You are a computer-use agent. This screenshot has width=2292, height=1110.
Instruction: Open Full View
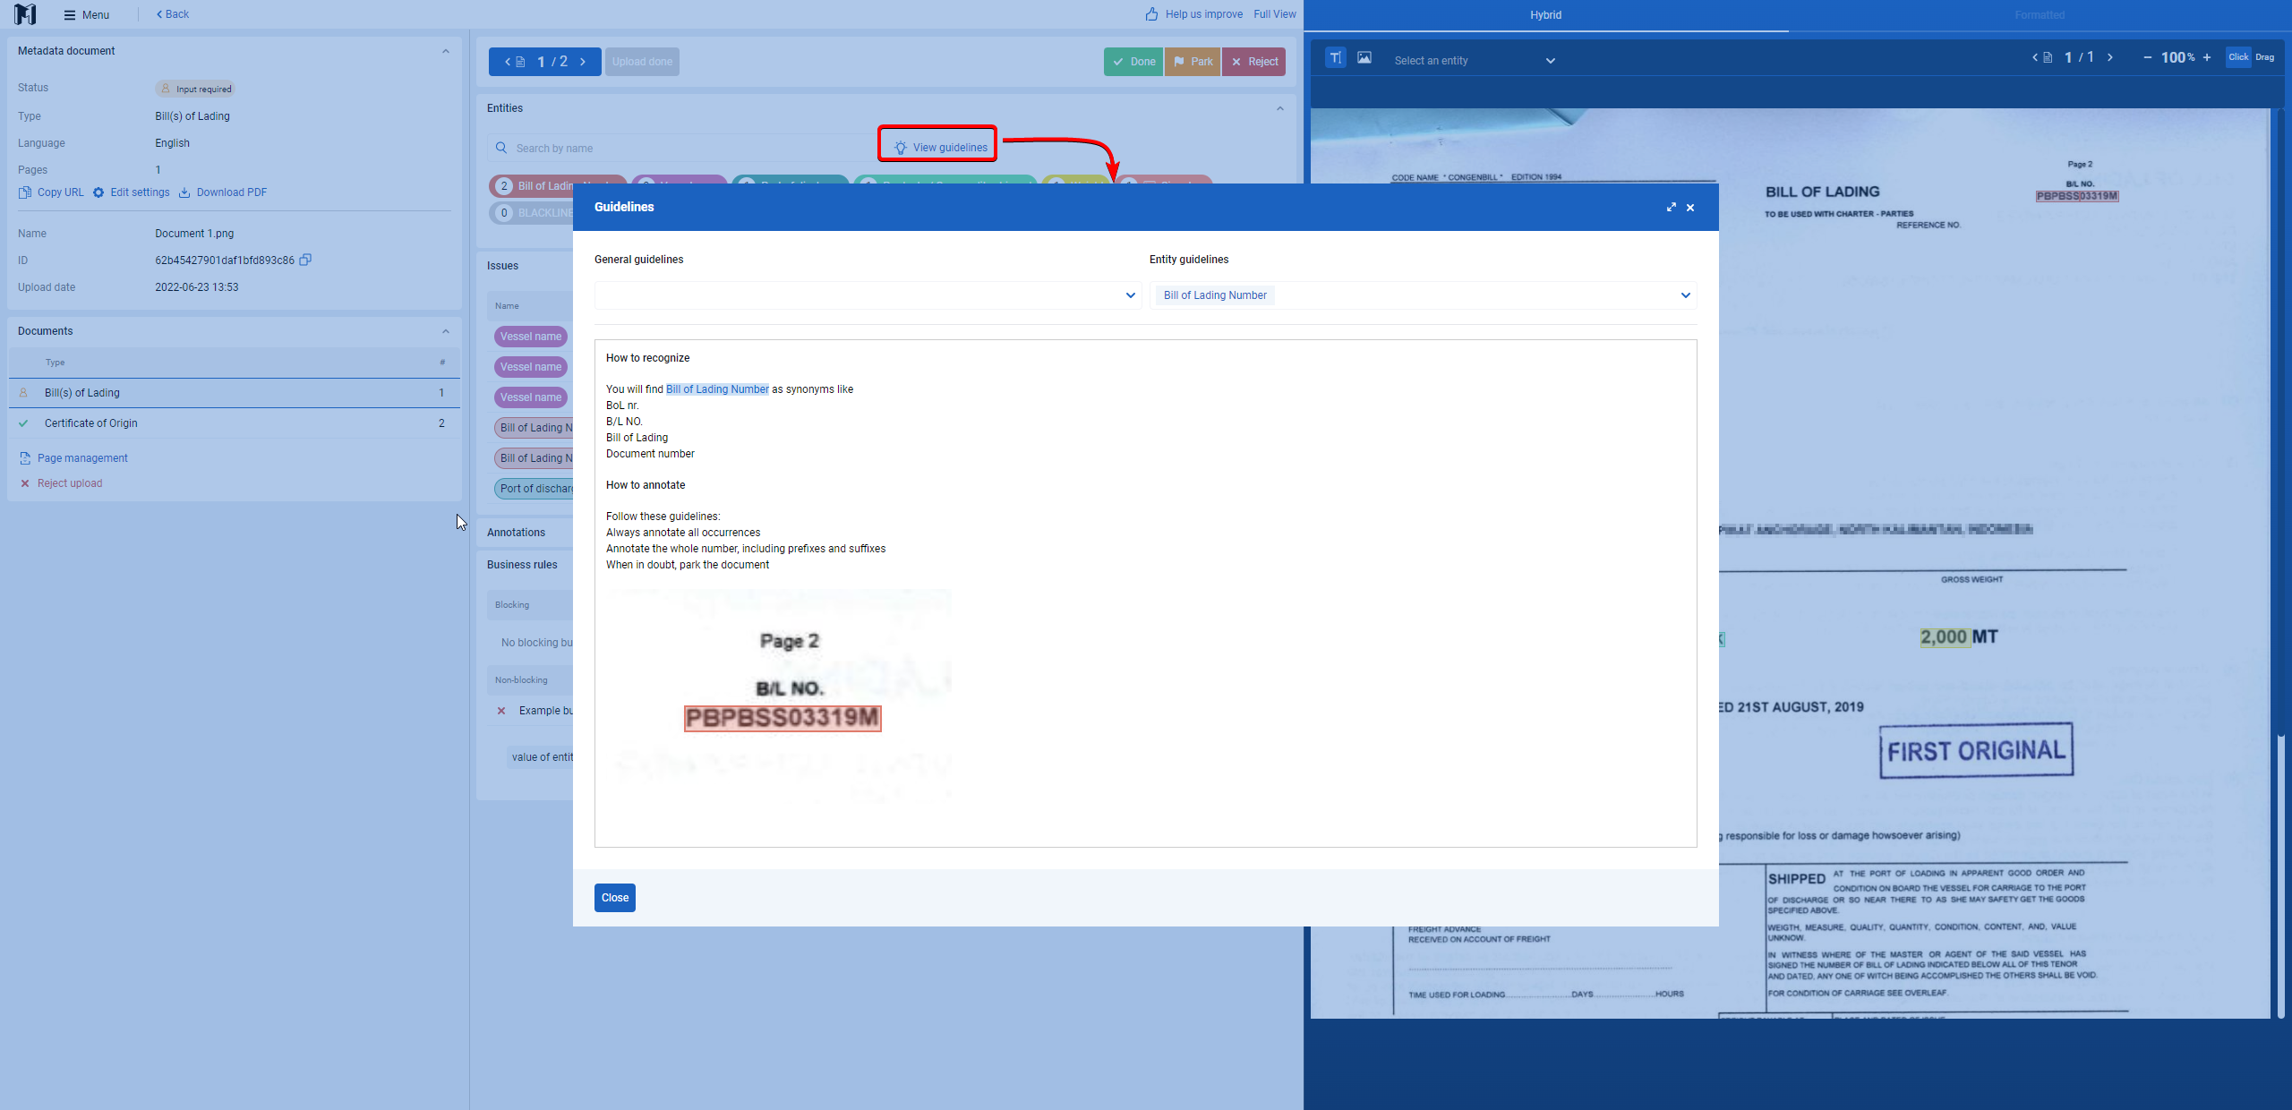pyautogui.click(x=1275, y=14)
